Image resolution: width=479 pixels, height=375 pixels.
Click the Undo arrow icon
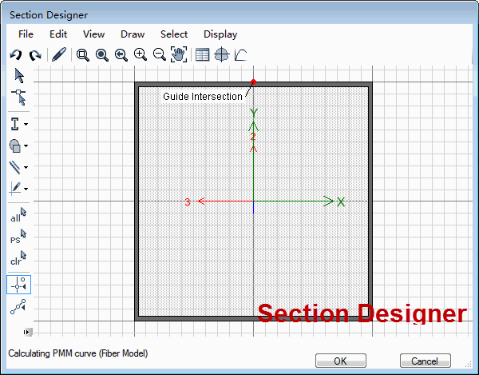(16, 55)
